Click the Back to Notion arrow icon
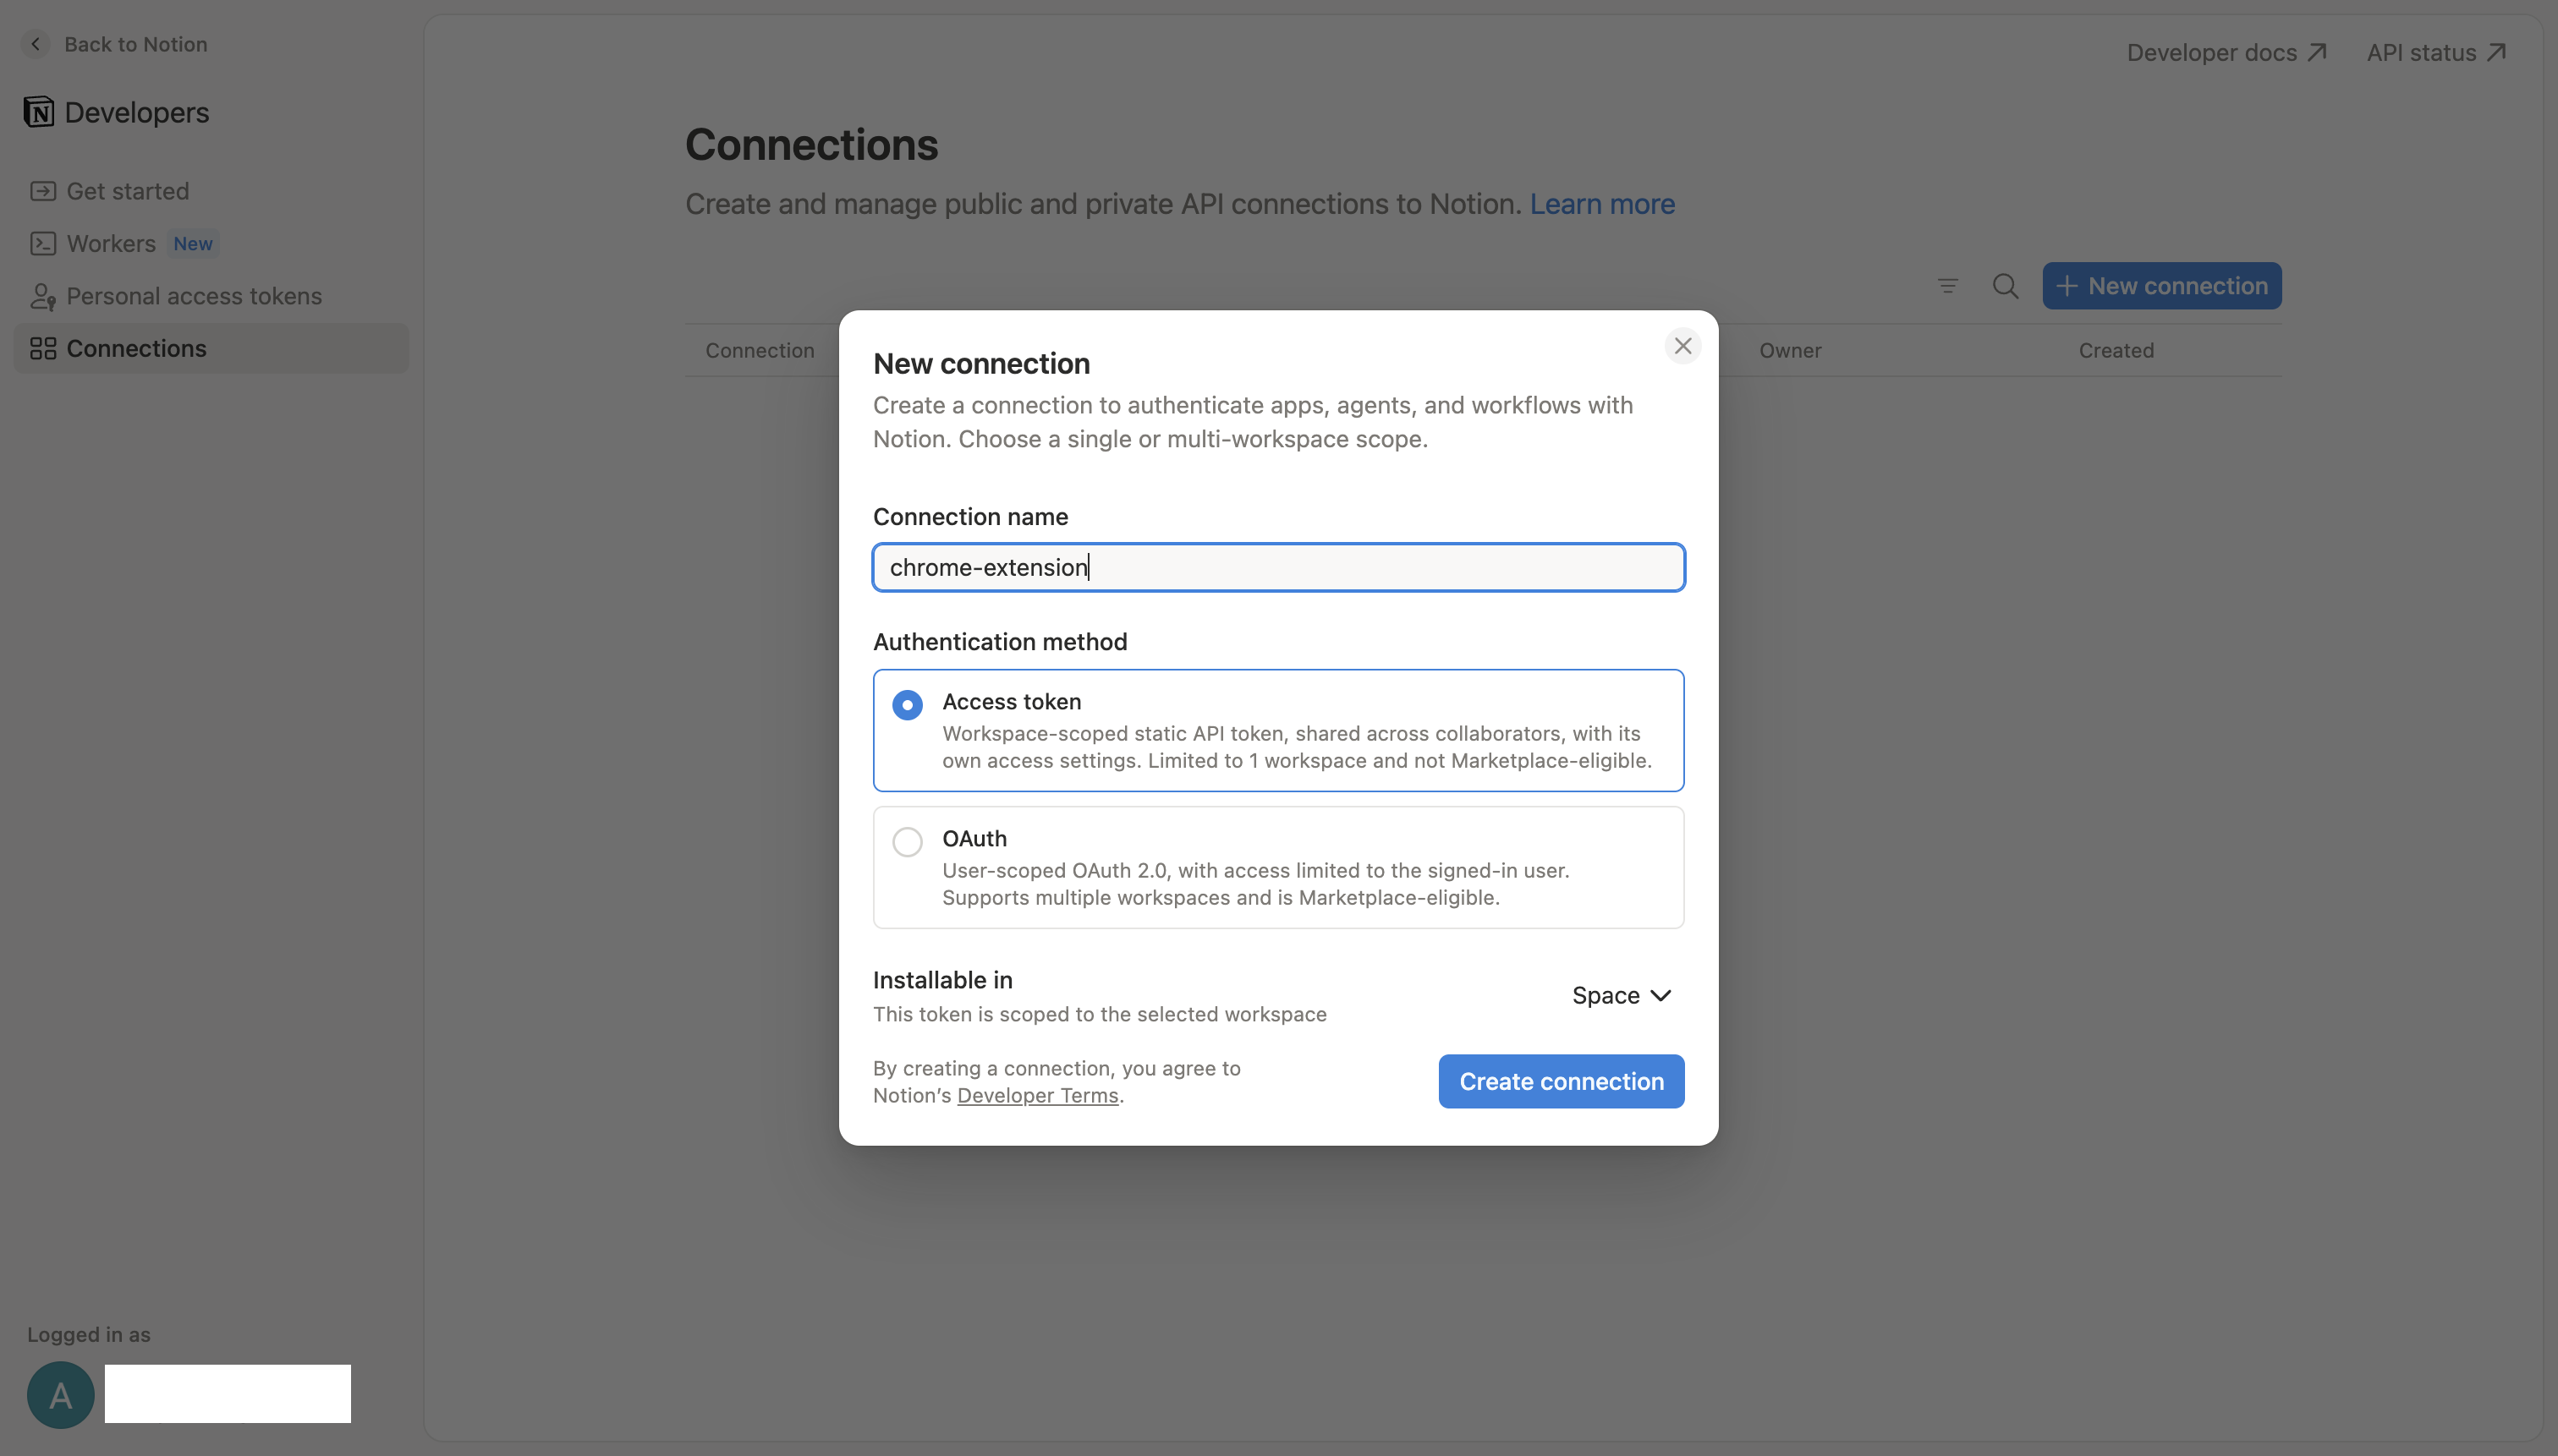This screenshot has width=2558, height=1456. 36,44
